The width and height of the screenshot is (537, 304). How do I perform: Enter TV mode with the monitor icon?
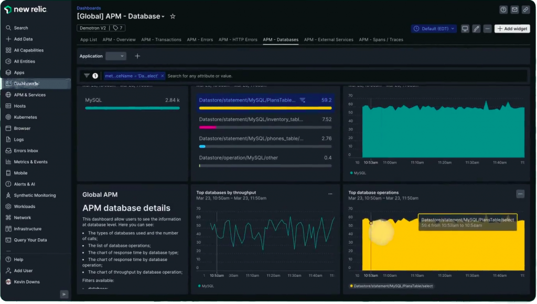click(x=465, y=29)
